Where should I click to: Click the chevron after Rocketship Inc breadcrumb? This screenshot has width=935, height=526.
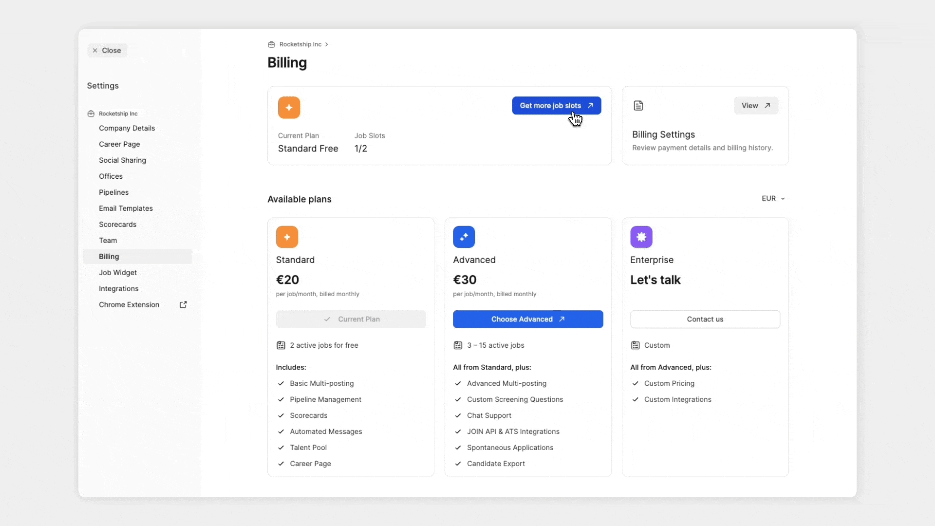pyautogui.click(x=327, y=44)
